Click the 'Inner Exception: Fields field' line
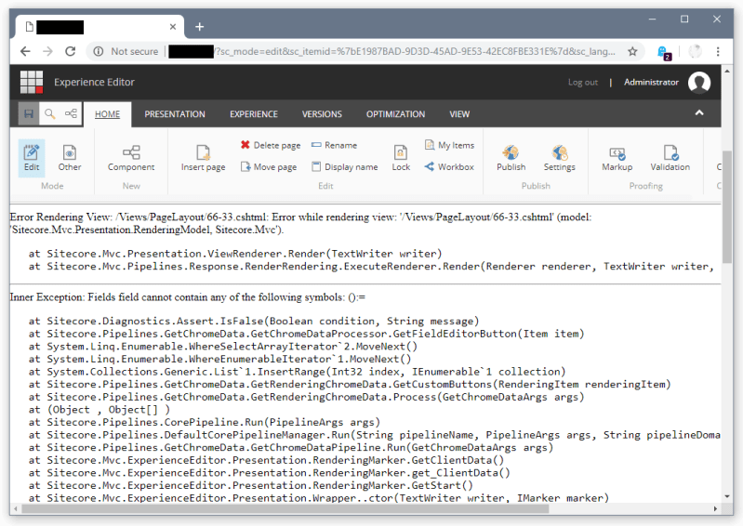 [188, 296]
